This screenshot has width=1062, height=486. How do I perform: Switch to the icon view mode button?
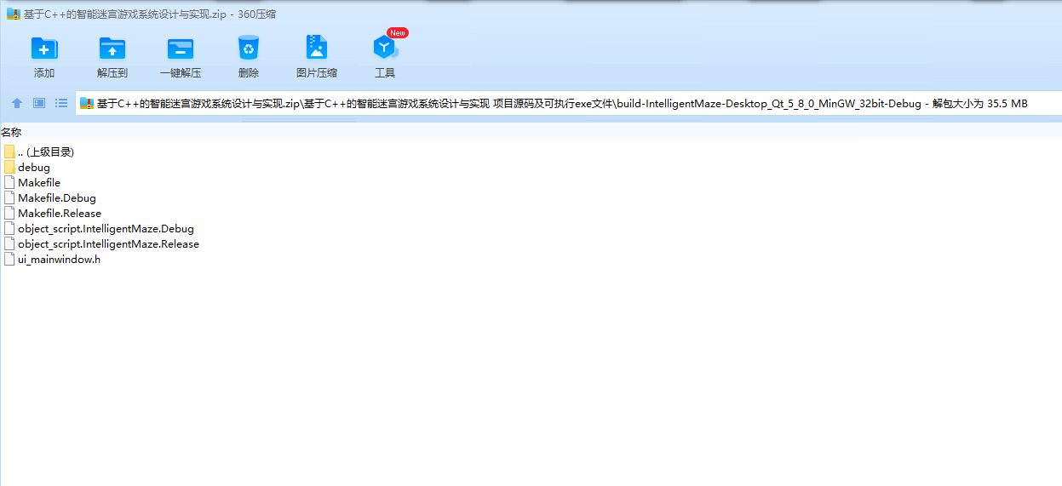(x=39, y=103)
